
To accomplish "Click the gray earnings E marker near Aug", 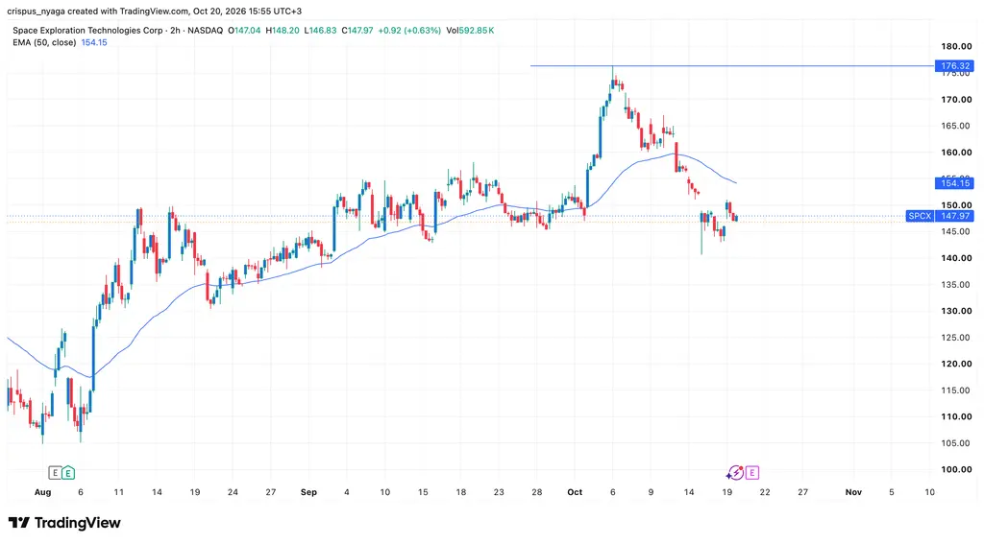I will [x=55, y=473].
